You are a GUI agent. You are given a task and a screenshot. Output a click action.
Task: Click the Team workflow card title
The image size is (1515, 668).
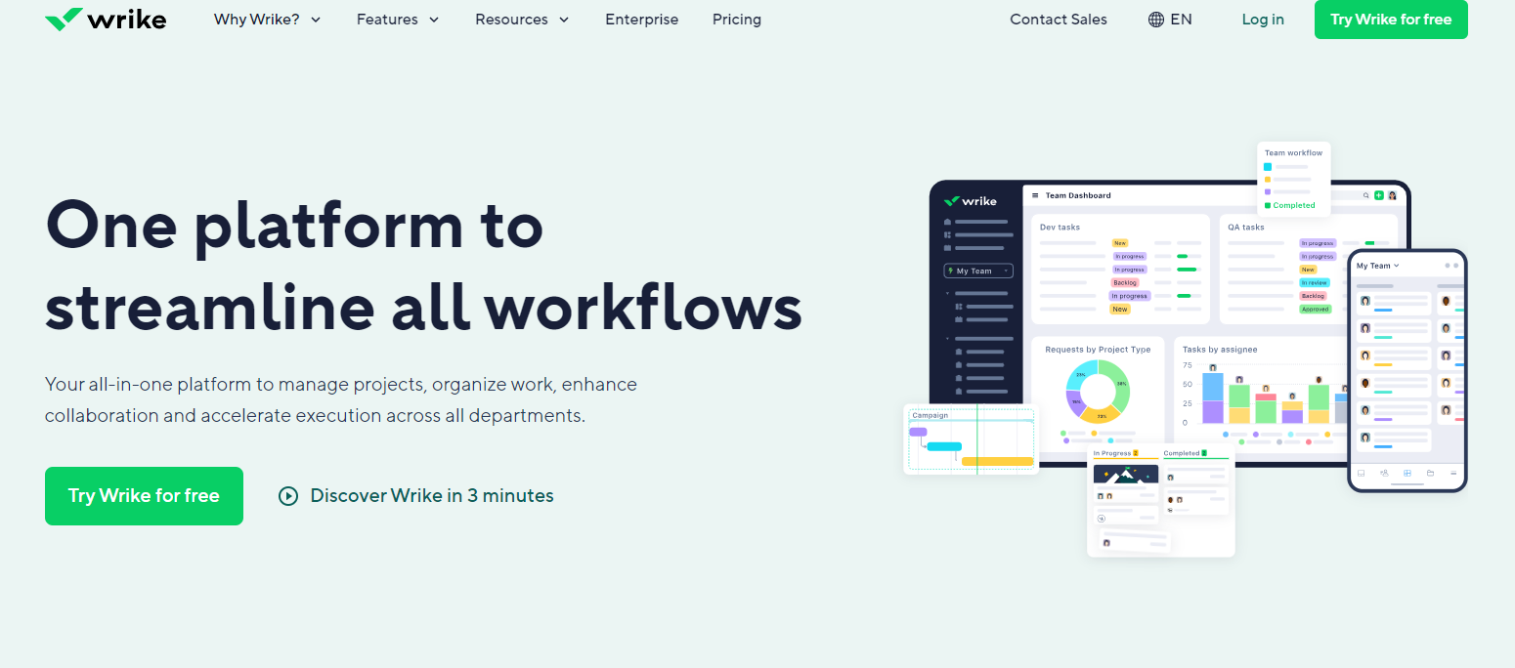tap(1293, 152)
